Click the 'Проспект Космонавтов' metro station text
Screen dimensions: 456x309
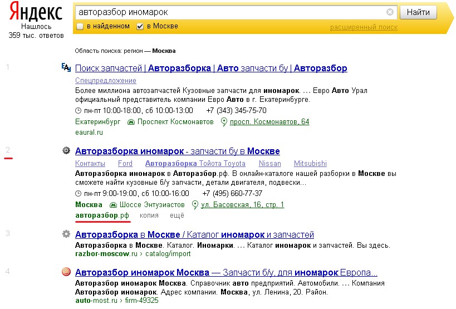tap(175, 122)
